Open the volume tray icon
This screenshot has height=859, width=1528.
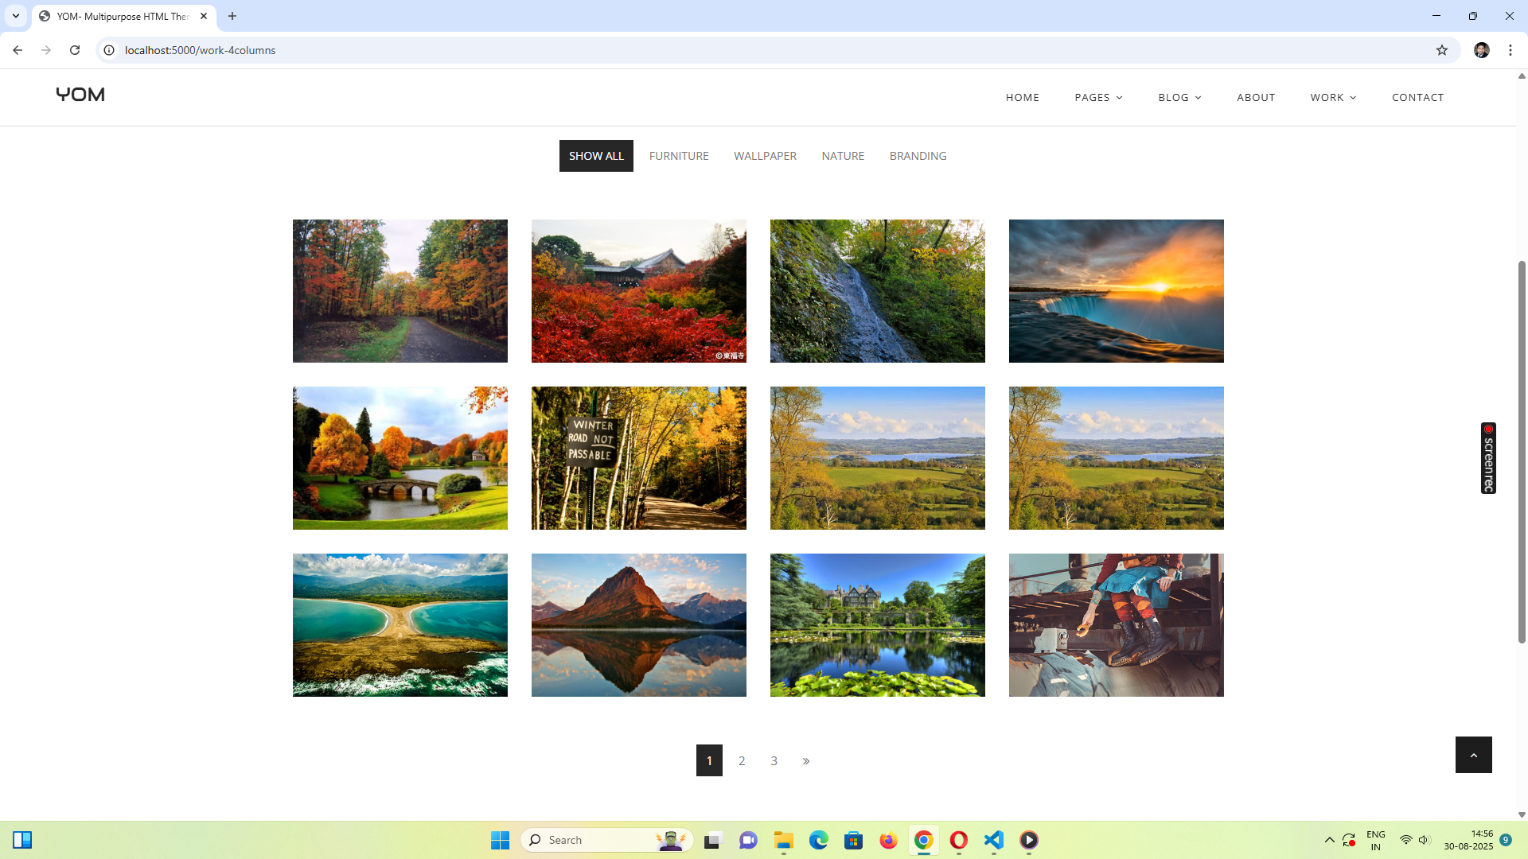click(1424, 840)
